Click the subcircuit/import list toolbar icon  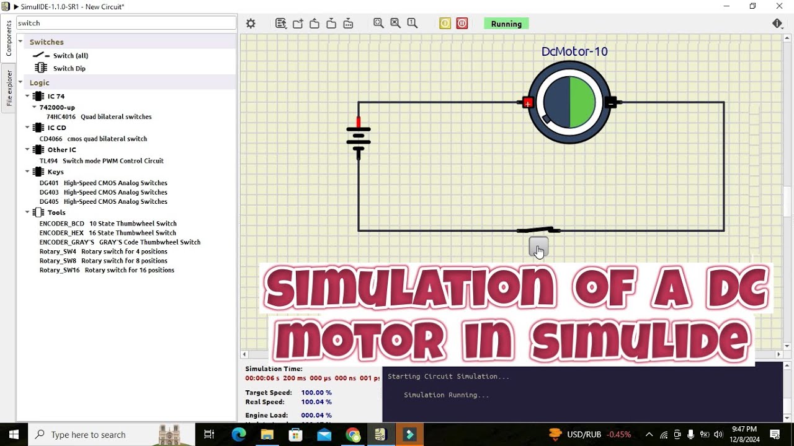click(x=281, y=24)
